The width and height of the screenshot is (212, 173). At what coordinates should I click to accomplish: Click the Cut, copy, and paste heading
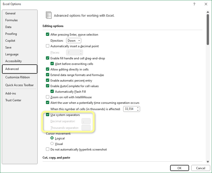pyautogui.click(x=56, y=158)
